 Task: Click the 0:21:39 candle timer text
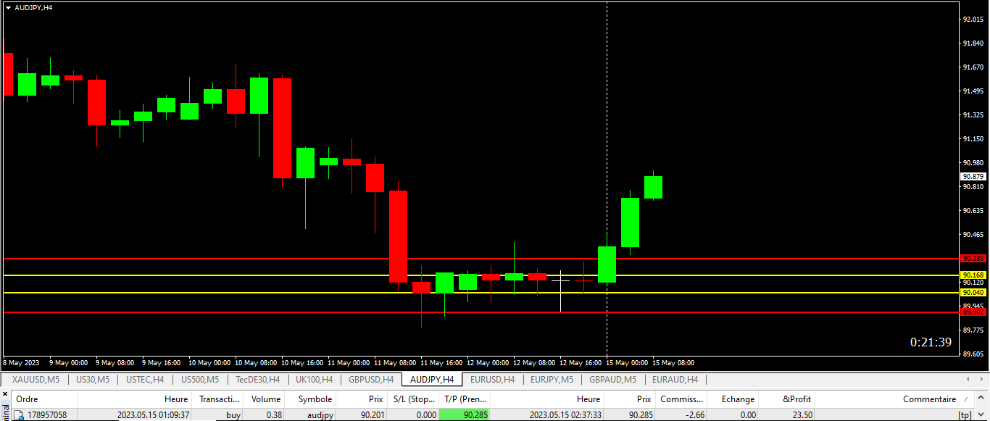(931, 342)
